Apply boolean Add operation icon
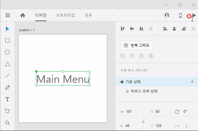Viewport: 198px width, 131px height. pyautogui.click(x=122, y=56)
